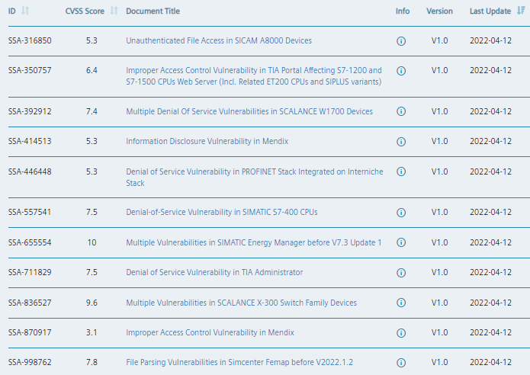Click CVSS score 9.6 for SSA-836527

pyautogui.click(x=92, y=303)
